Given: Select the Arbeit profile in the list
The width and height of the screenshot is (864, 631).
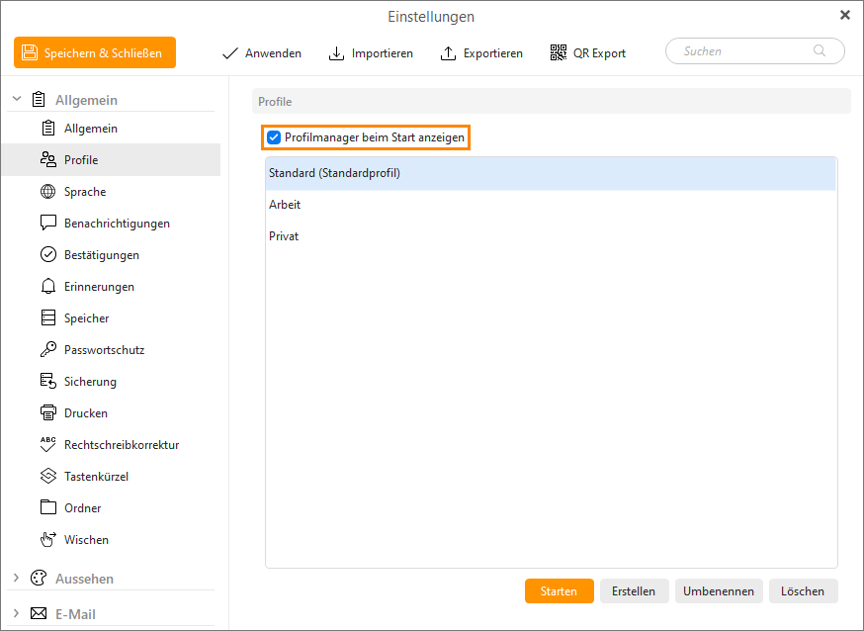Looking at the screenshot, I should [285, 205].
